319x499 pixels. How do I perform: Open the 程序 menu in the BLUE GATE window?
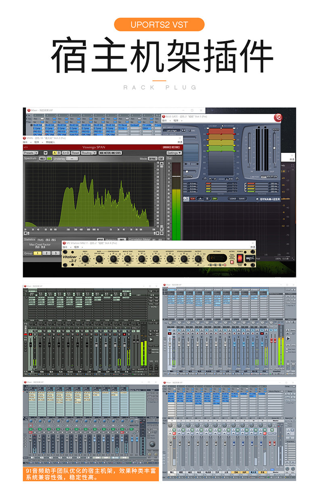click(176, 120)
